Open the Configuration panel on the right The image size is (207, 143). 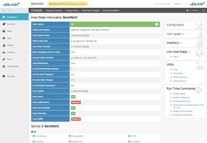(175, 25)
